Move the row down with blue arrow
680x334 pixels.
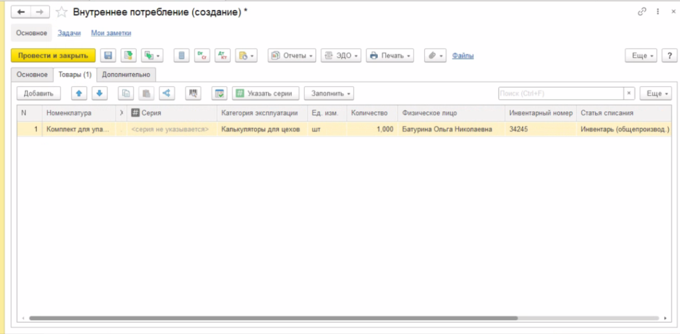99,94
